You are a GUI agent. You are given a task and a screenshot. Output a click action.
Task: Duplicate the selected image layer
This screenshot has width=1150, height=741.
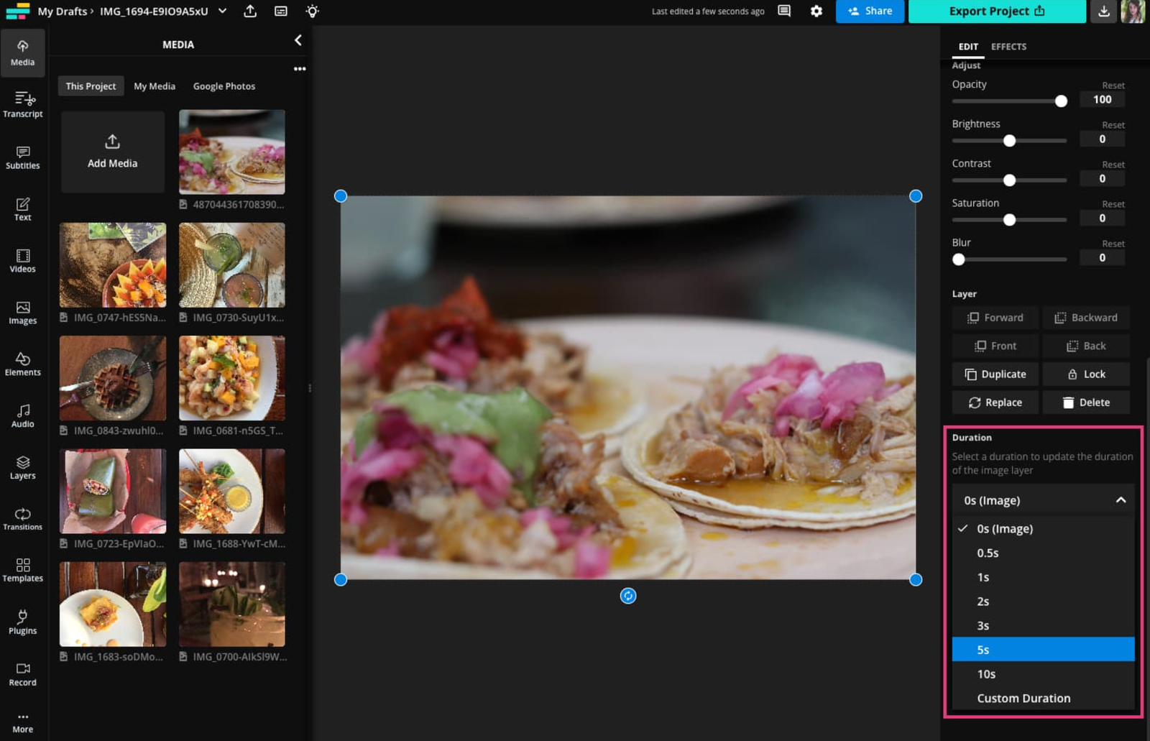tap(995, 374)
